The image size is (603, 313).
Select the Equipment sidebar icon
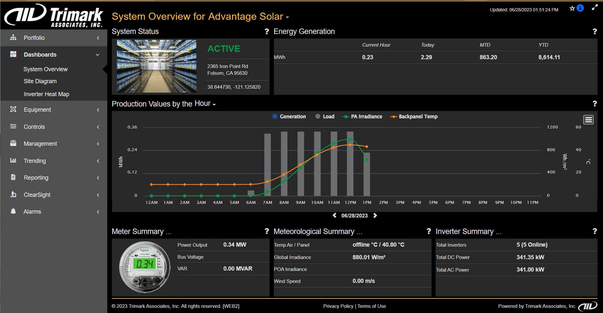[13, 109]
